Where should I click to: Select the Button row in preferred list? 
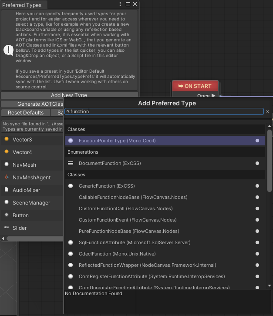(x=32, y=215)
